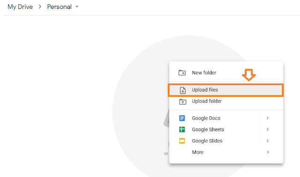Screen dimensions: 300x177
Task: Select Upload folder menu entry
Action: click(226, 101)
